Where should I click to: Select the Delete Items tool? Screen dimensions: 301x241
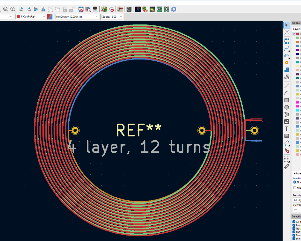287,150
